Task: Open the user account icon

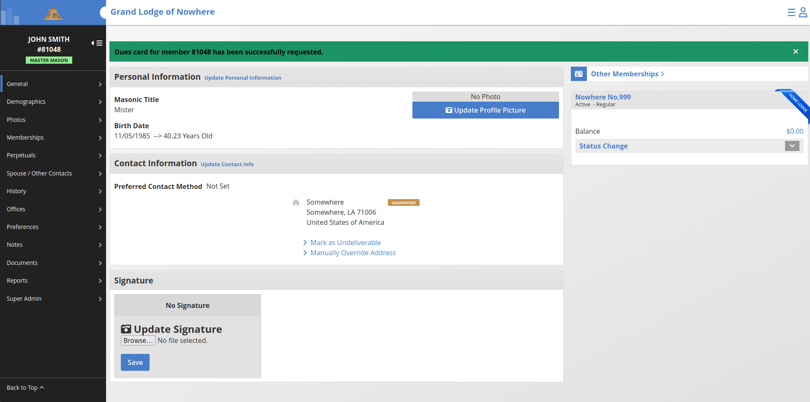Action: tap(803, 13)
